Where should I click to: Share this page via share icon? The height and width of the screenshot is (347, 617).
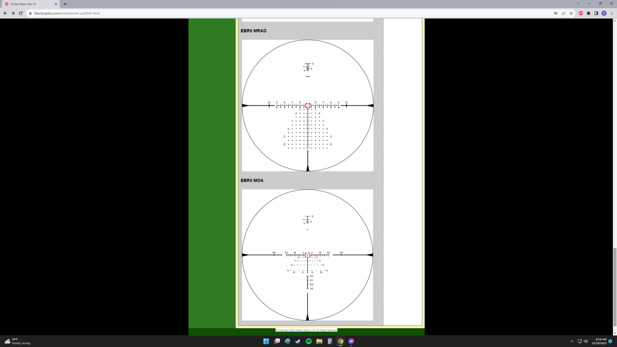tap(563, 13)
